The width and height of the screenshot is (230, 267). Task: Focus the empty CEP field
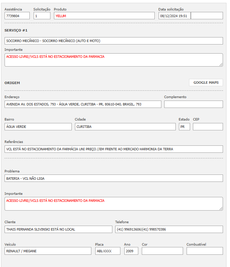coord(208,127)
